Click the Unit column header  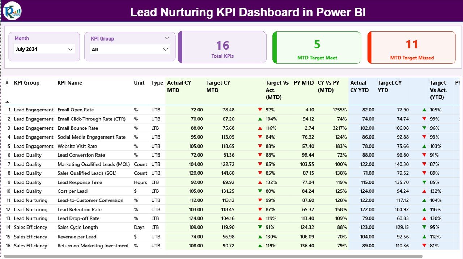pyautogui.click(x=139, y=82)
